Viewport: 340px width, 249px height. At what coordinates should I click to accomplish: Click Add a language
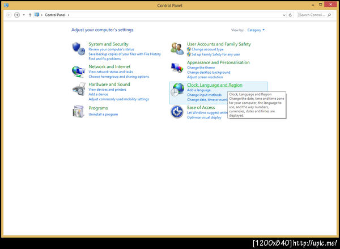199,90
